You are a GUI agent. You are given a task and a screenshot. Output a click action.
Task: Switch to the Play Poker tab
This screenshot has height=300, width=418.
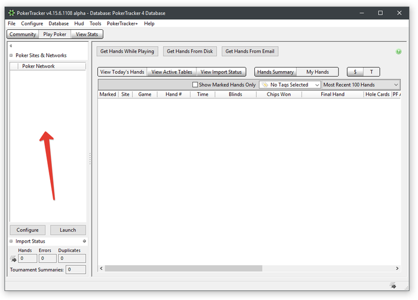pyautogui.click(x=55, y=34)
